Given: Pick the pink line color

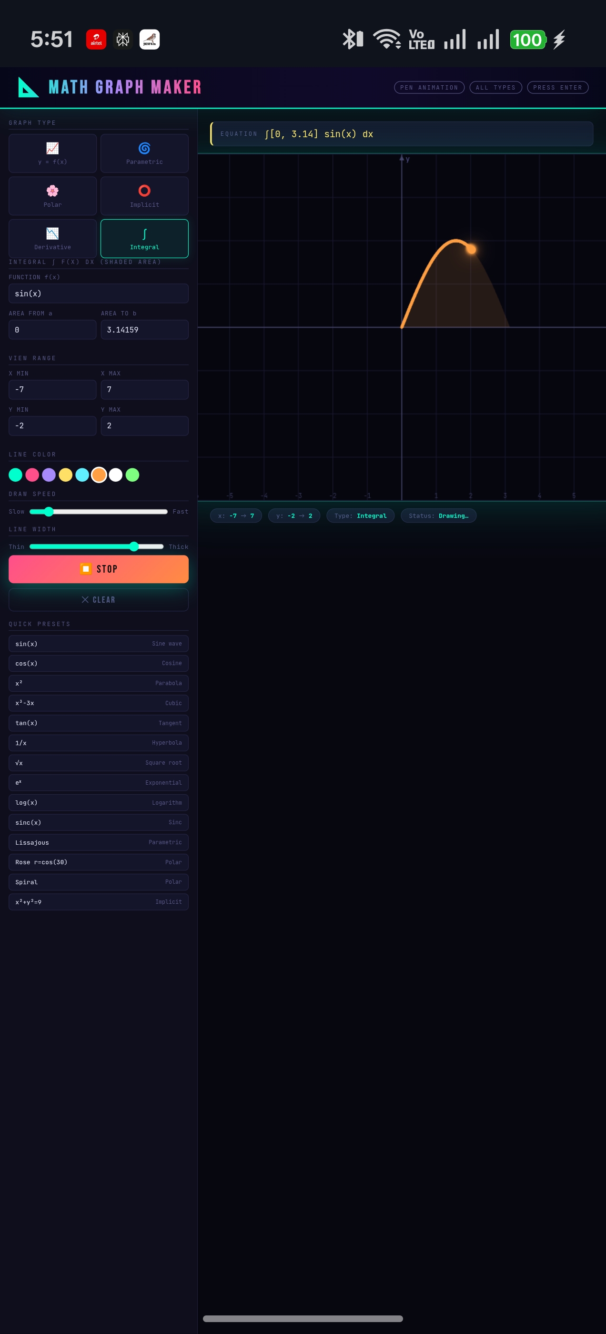Looking at the screenshot, I should pos(32,475).
